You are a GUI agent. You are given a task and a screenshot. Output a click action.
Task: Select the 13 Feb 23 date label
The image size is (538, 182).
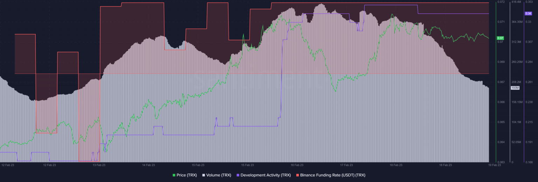[x=99, y=165]
